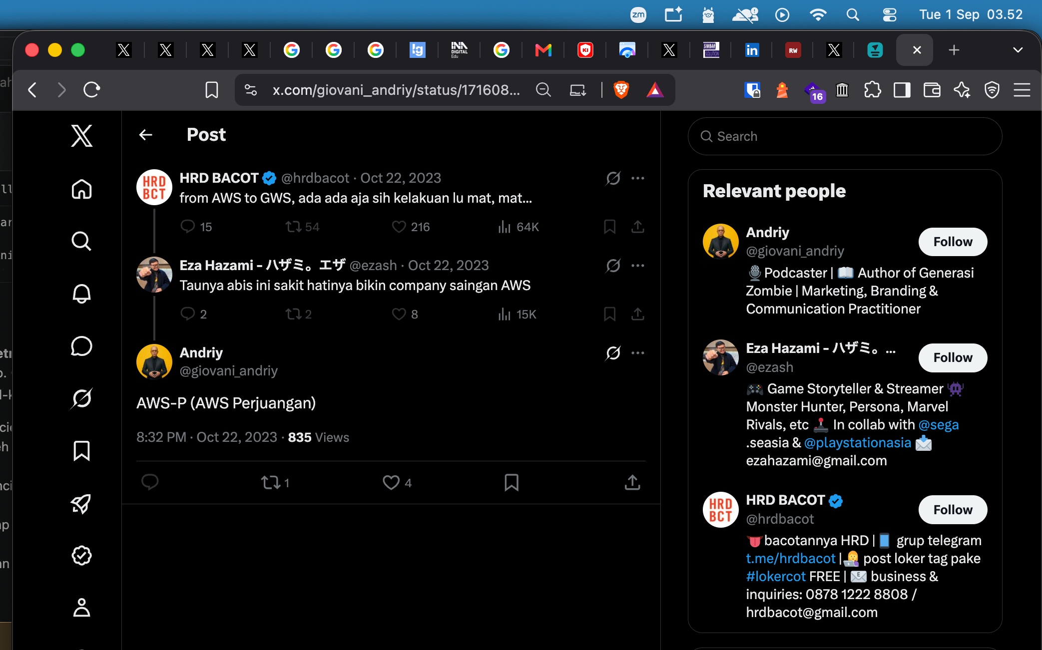Viewport: 1042px width, 650px height.
Task: Go back using the Post back arrow
Action: pyautogui.click(x=146, y=135)
